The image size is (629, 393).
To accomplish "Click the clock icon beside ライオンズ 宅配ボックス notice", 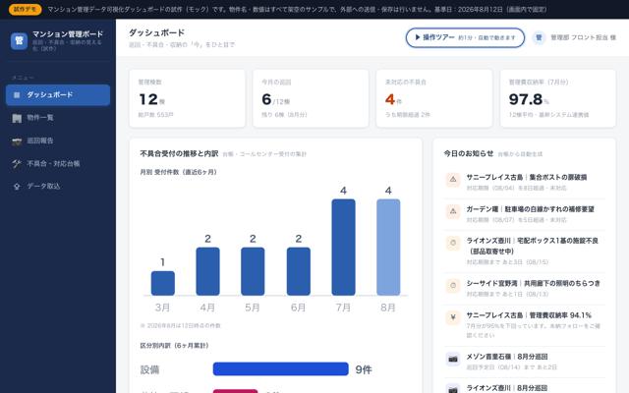I will tap(453, 243).
